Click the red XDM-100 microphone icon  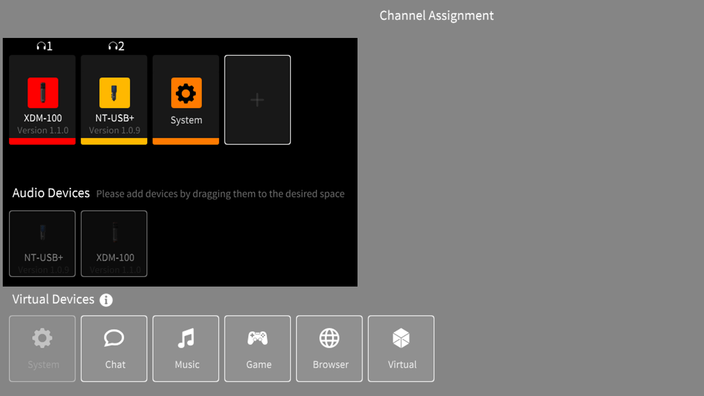coord(43,93)
